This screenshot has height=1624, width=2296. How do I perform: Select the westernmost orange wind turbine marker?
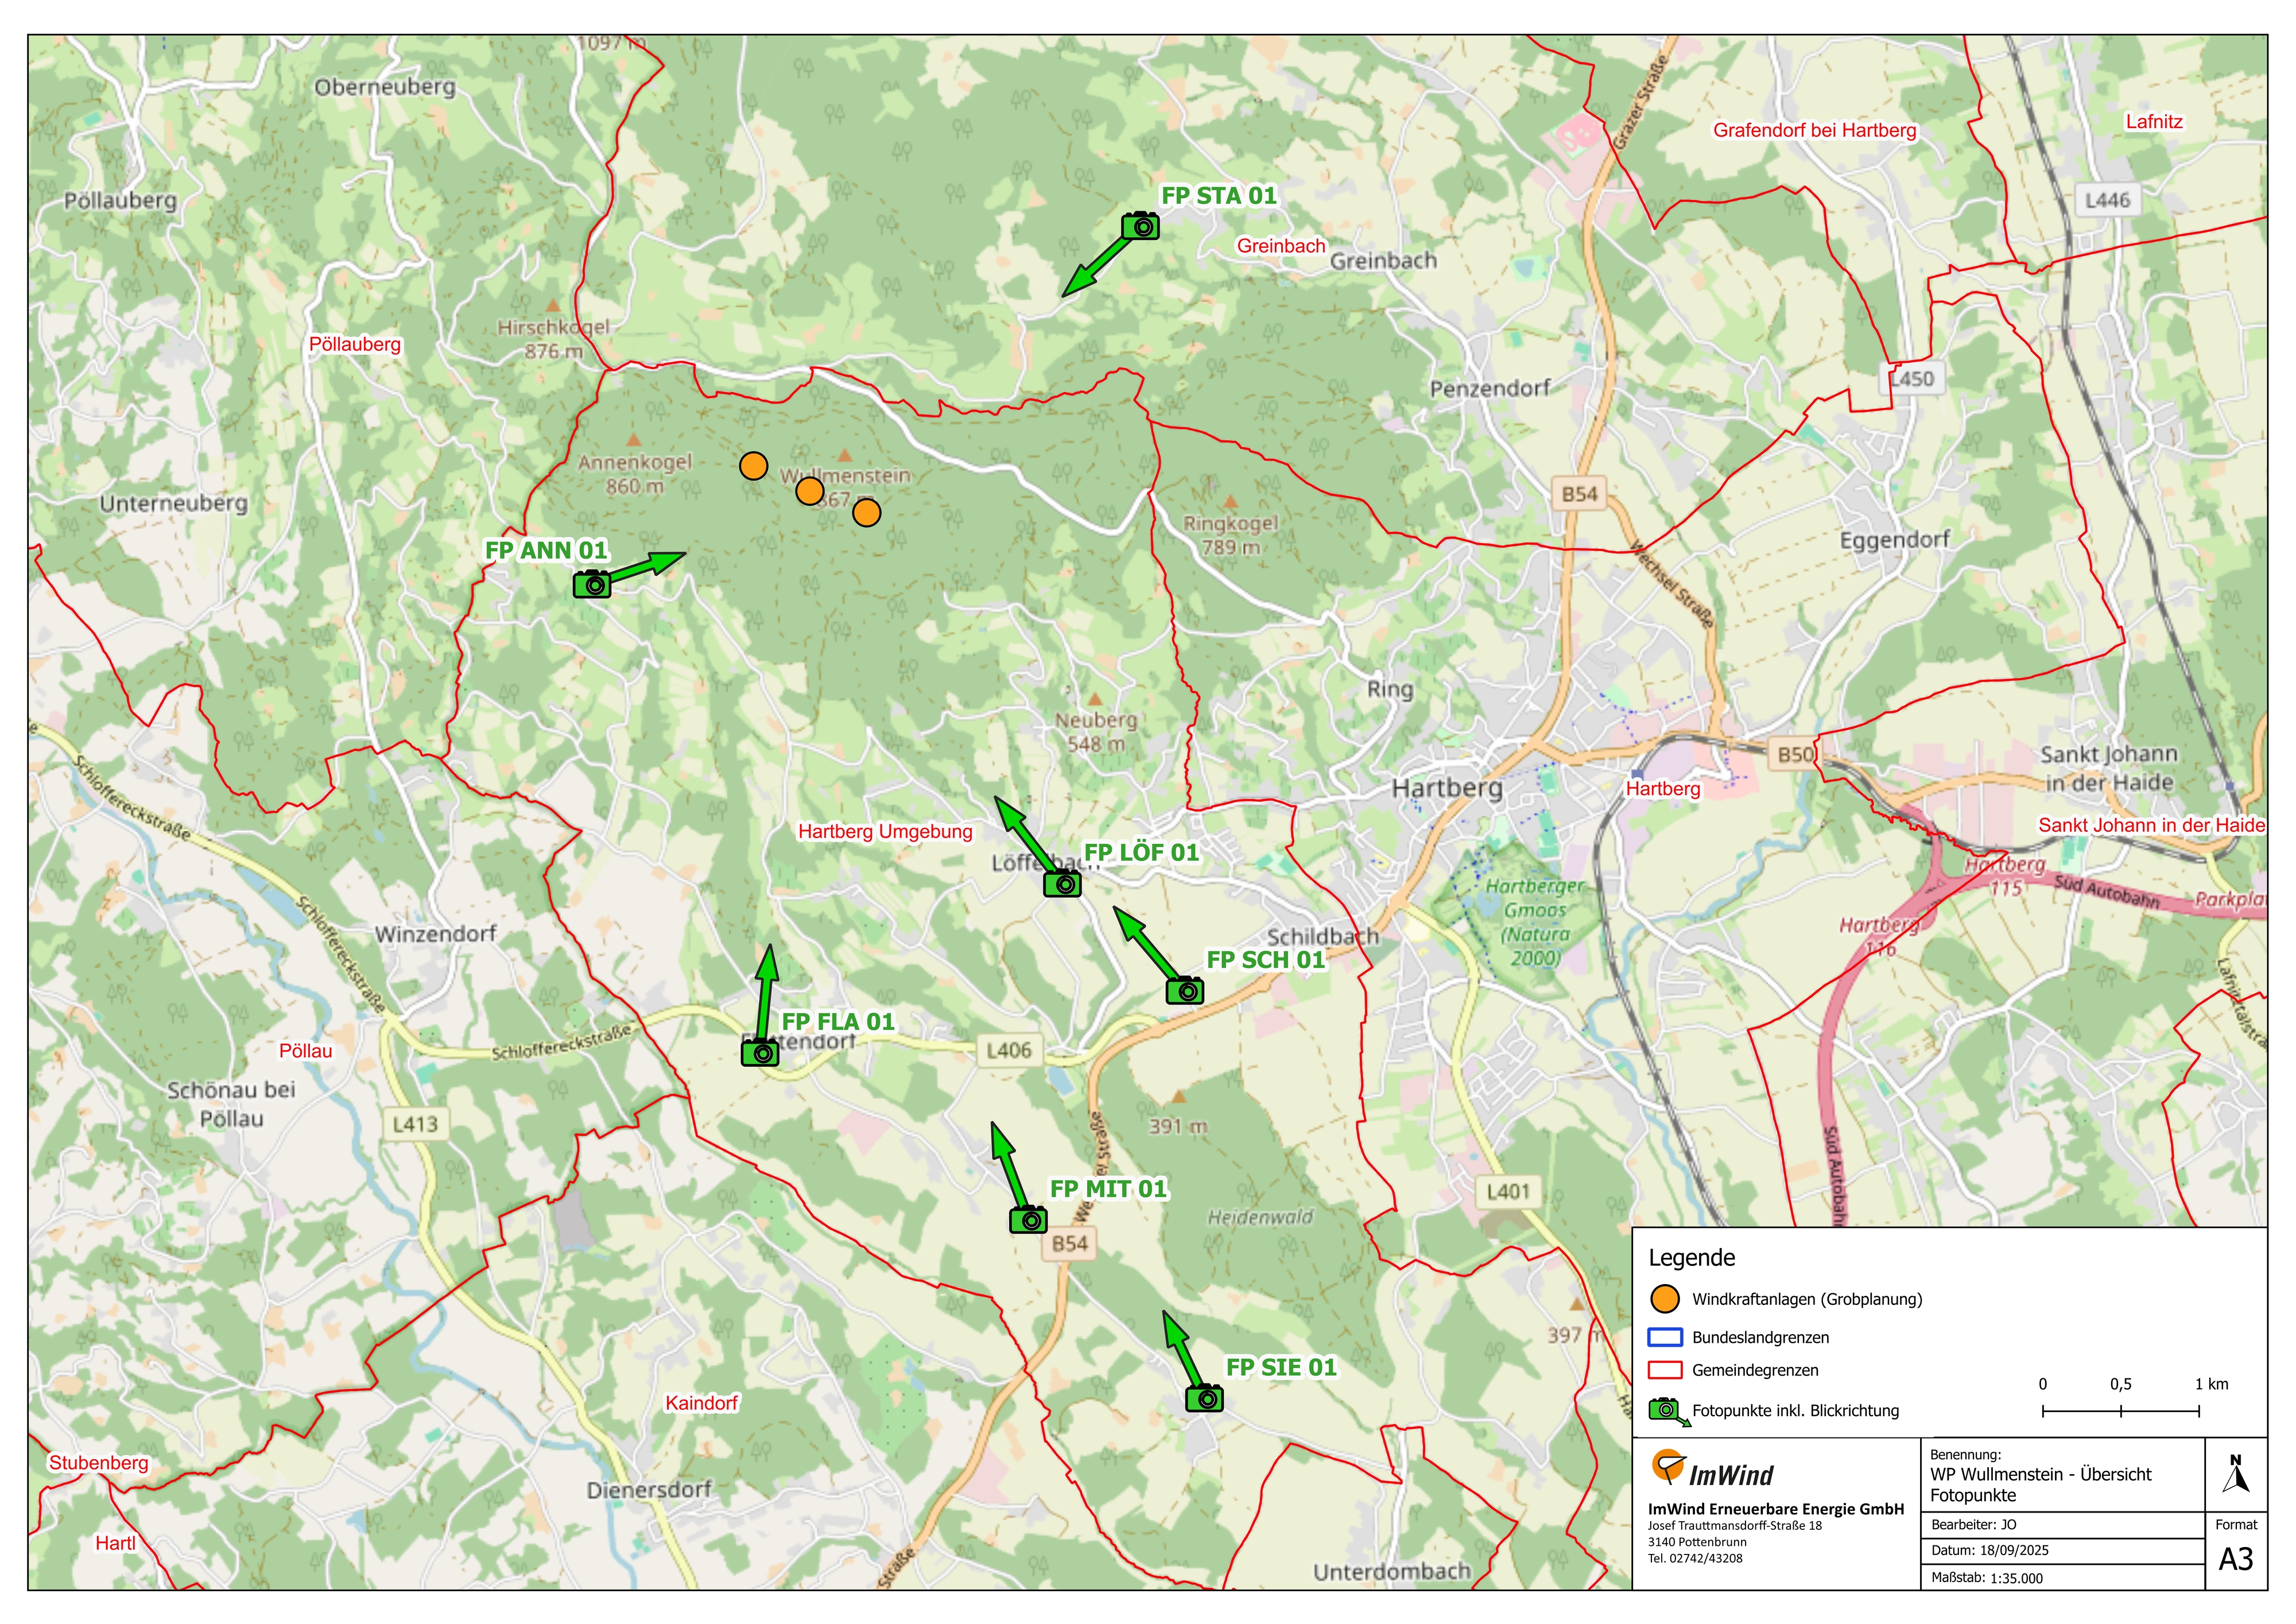click(x=753, y=466)
